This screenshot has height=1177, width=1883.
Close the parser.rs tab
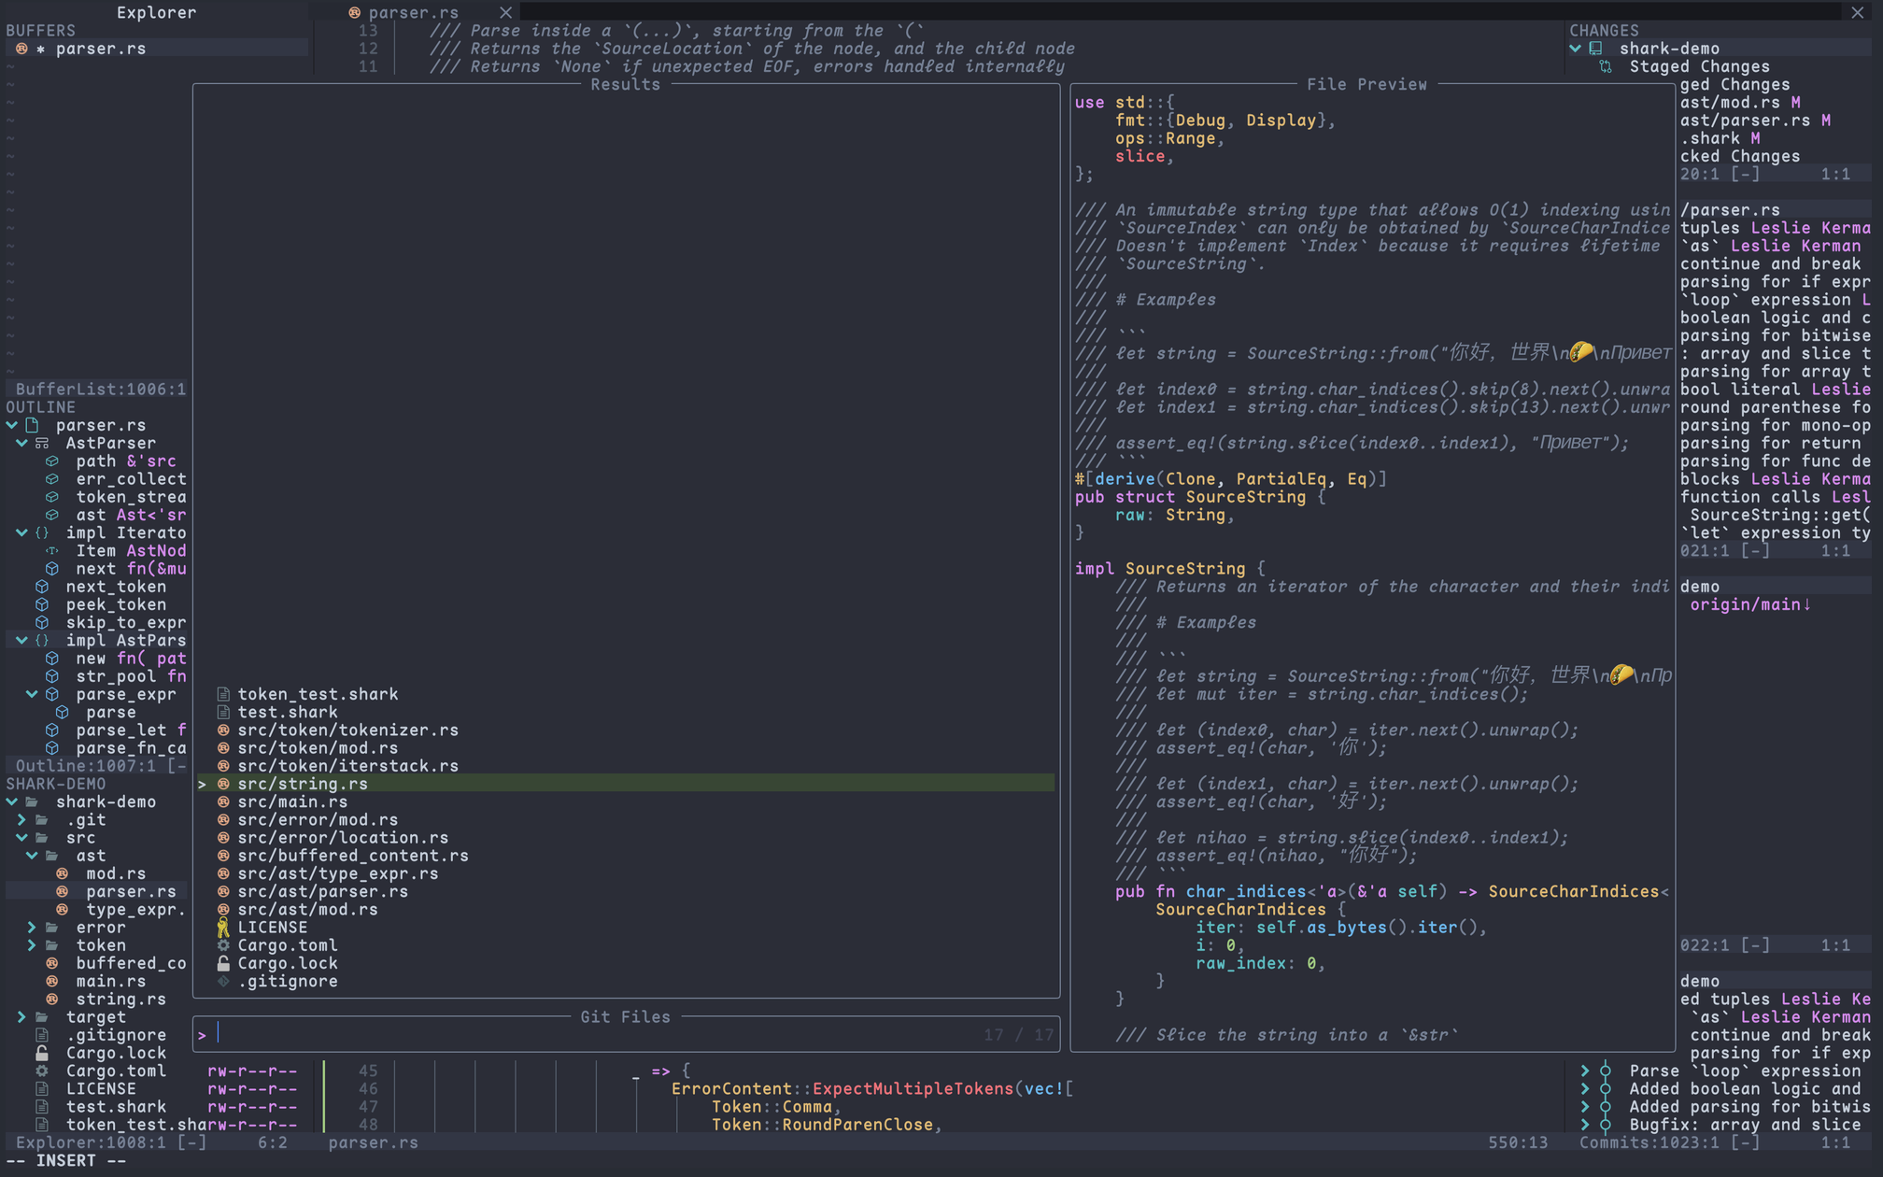505,12
